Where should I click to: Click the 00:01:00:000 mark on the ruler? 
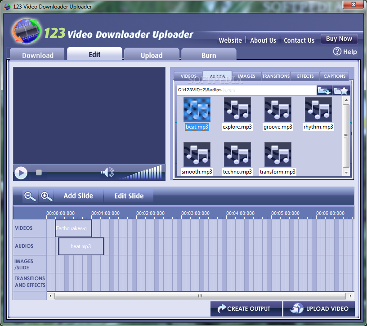tap(105, 213)
